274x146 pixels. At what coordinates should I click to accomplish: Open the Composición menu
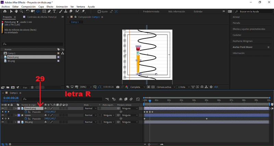pyautogui.click(x=28, y=7)
